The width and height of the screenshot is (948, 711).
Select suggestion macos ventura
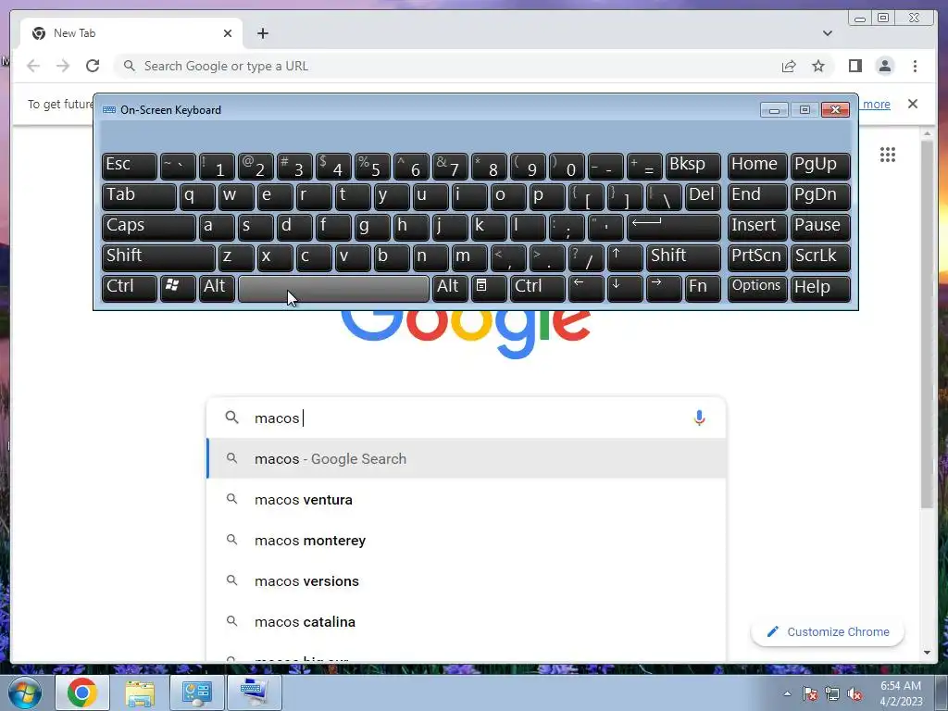(x=466, y=499)
